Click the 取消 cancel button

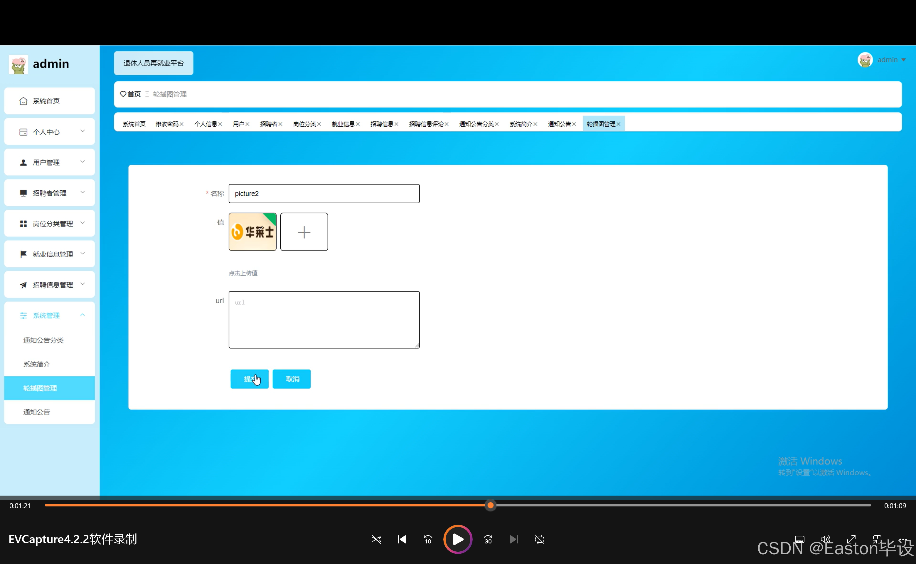click(292, 379)
